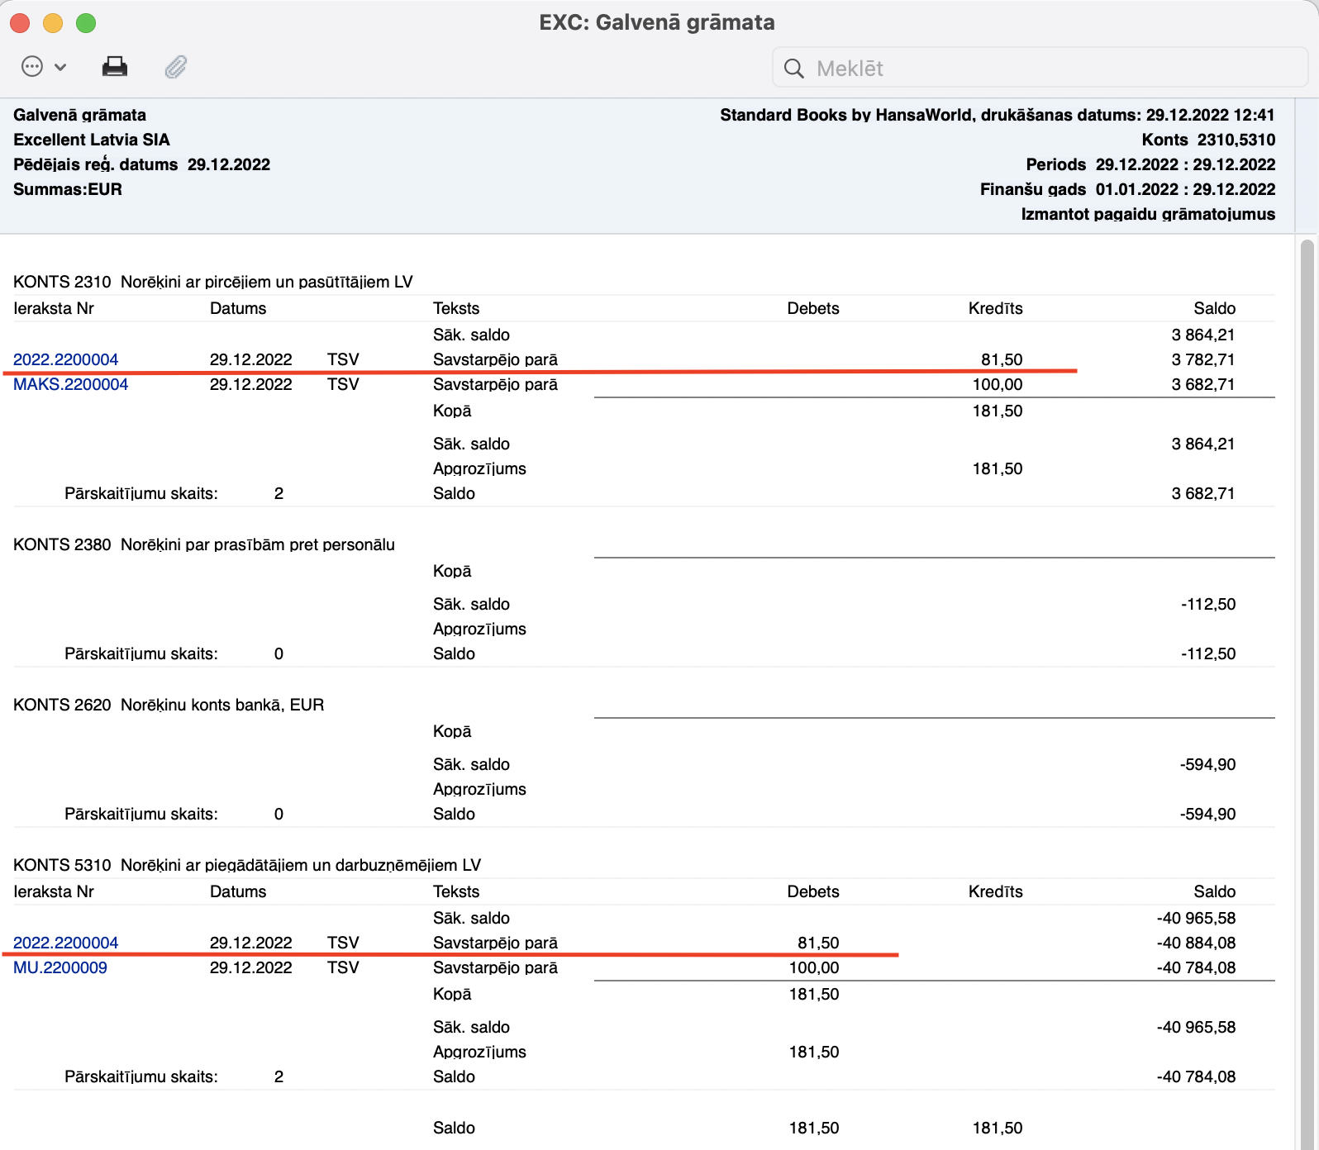Viewport: 1319px width, 1150px height.
Task: Click the ellipsis operations menu icon
Action: point(32,67)
